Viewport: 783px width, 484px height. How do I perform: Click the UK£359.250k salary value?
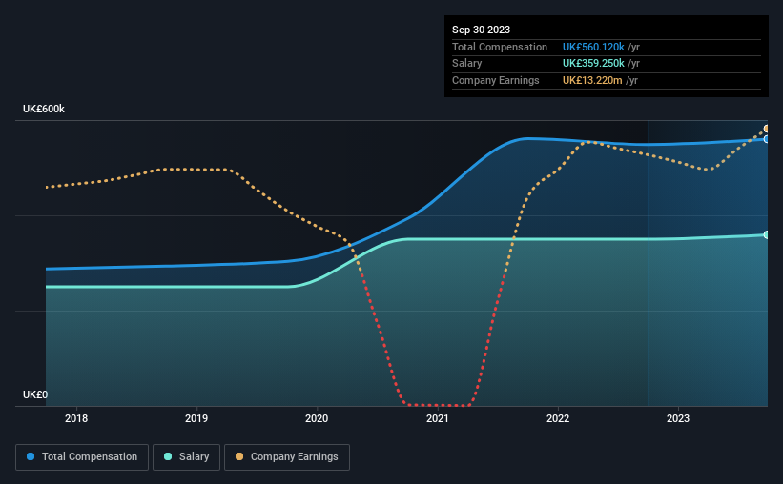593,64
